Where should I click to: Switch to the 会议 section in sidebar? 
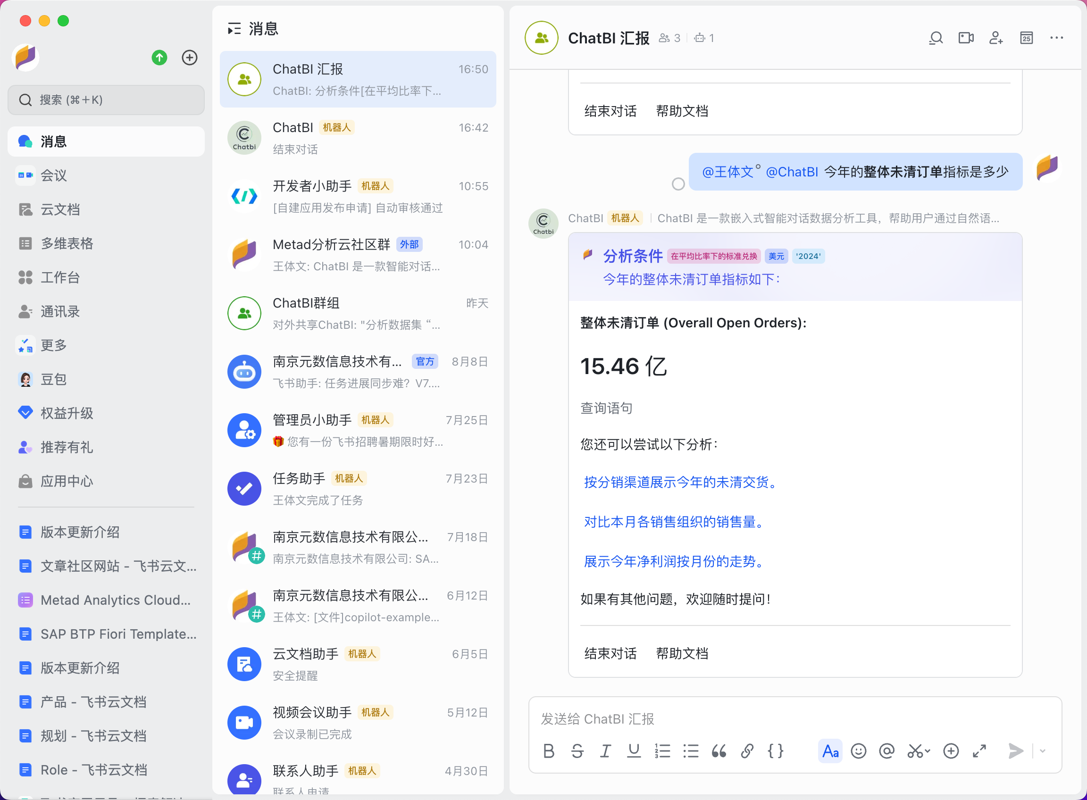tap(53, 175)
